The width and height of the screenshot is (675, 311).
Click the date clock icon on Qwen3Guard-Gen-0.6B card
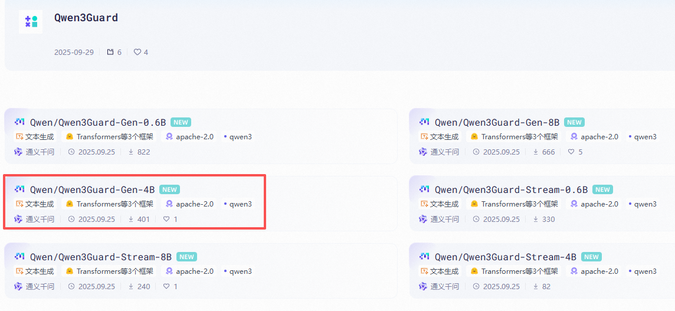point(71,152)
